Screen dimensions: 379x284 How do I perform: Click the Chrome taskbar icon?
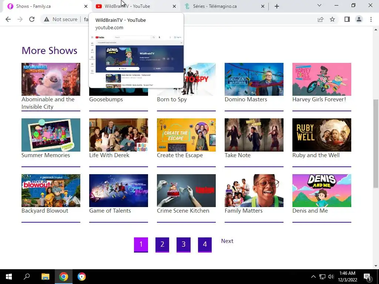tap(64, 277)
